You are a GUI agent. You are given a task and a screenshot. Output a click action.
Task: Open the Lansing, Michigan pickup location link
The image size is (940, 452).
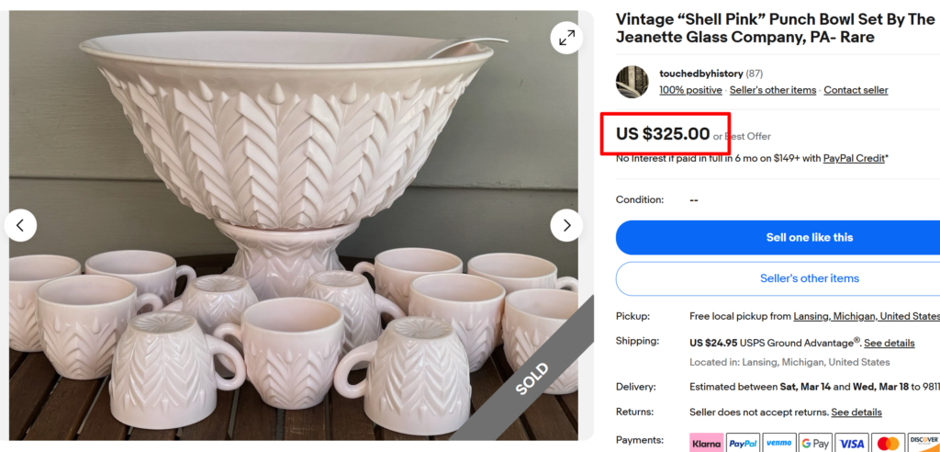pyautogui.click(x=867, y=316)
